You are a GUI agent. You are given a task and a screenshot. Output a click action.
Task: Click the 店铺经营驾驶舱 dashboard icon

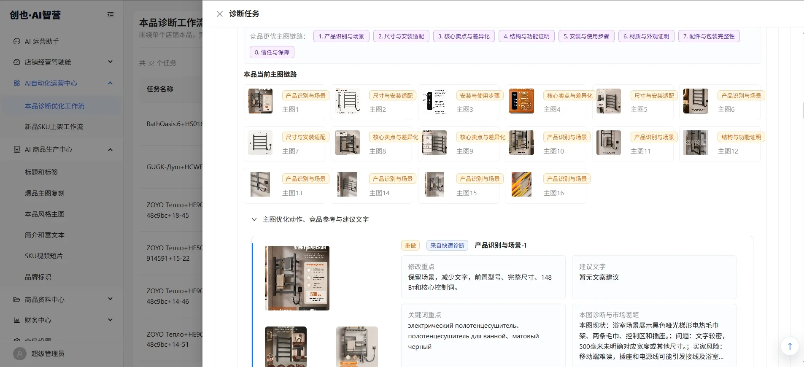tap(17, 62)
